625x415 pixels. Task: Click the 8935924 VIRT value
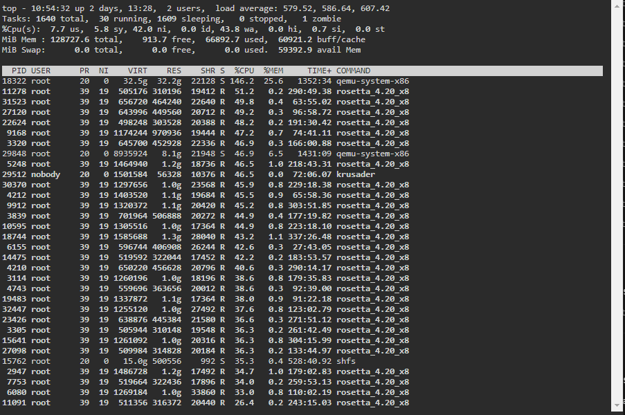point(130,154)
